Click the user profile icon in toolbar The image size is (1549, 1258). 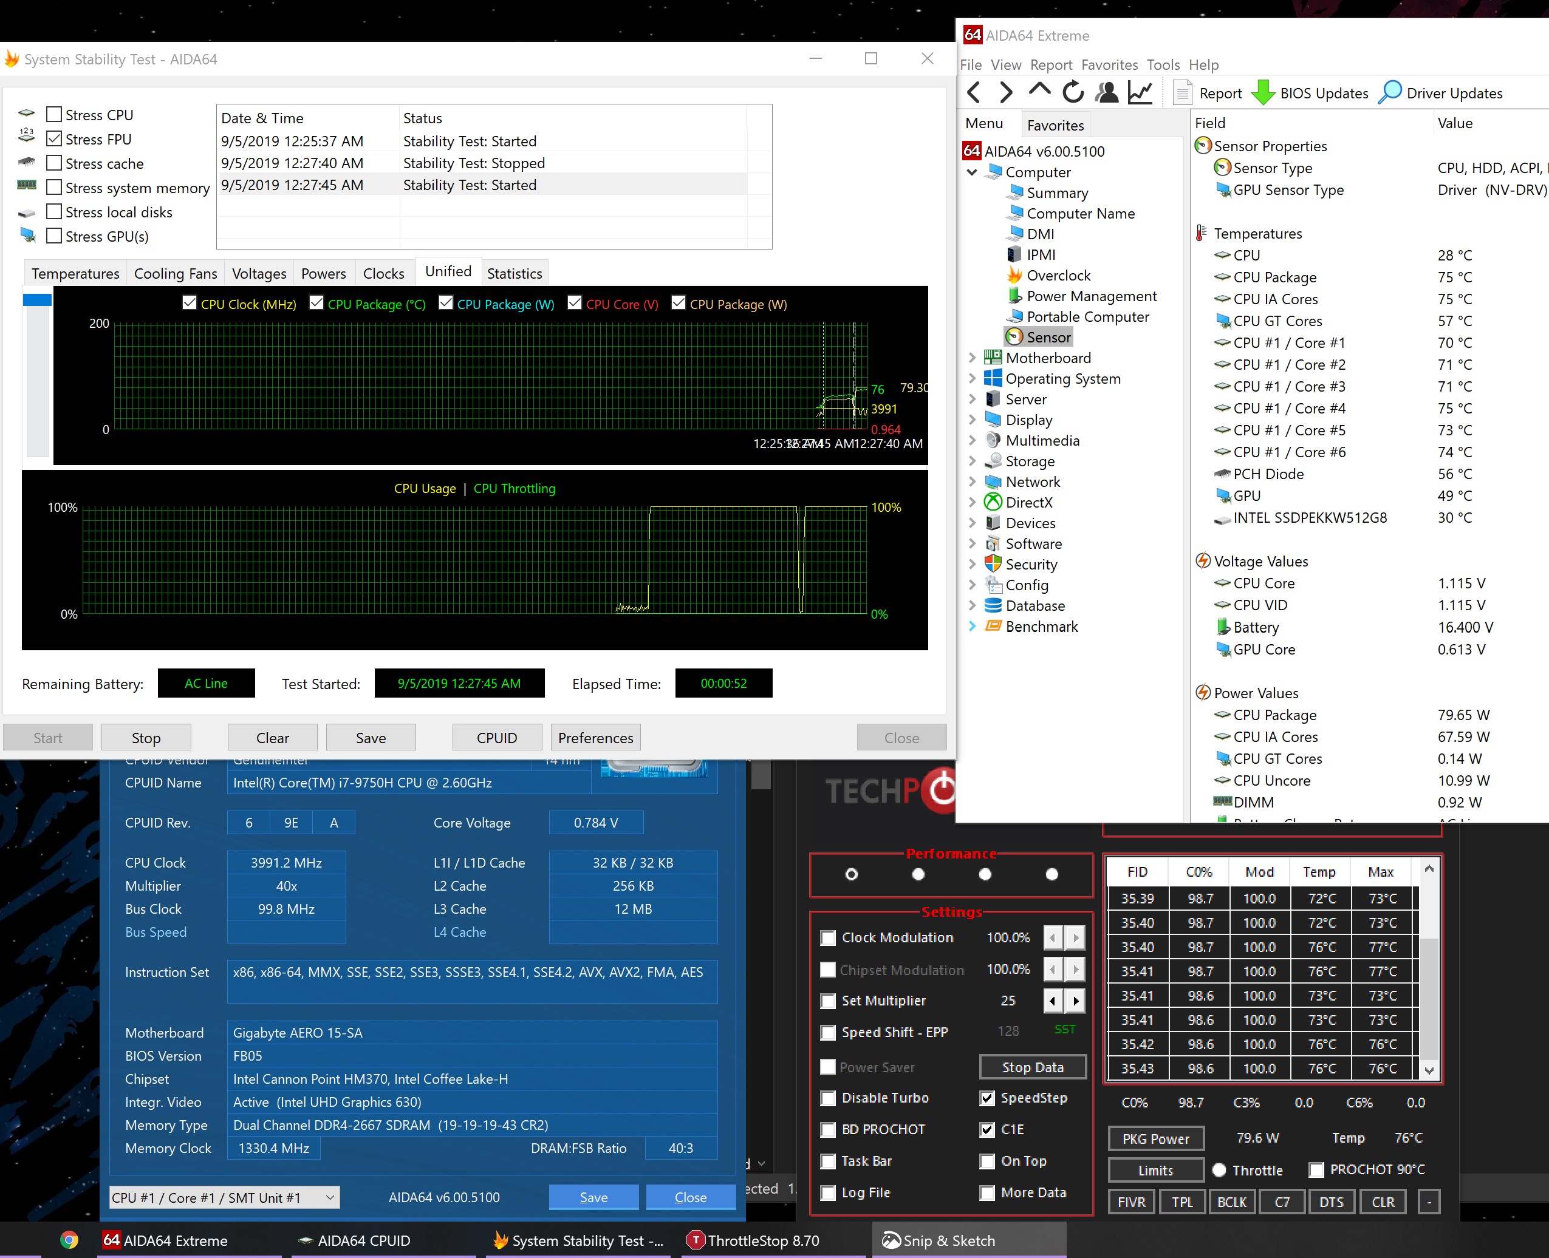click(x=1106, y=93)
